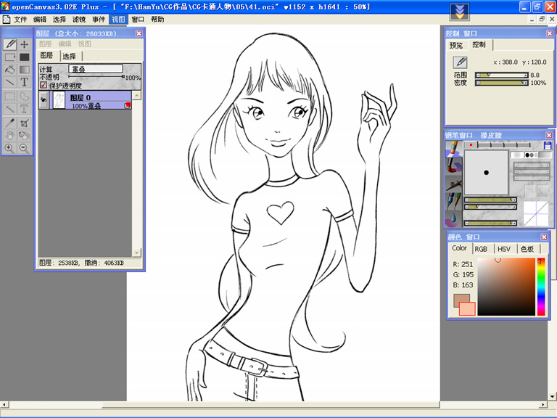Choose the ink pen and pencil preset
This screenshot has height=418, width=557.
pyautogui.click(x=453, y=200)
